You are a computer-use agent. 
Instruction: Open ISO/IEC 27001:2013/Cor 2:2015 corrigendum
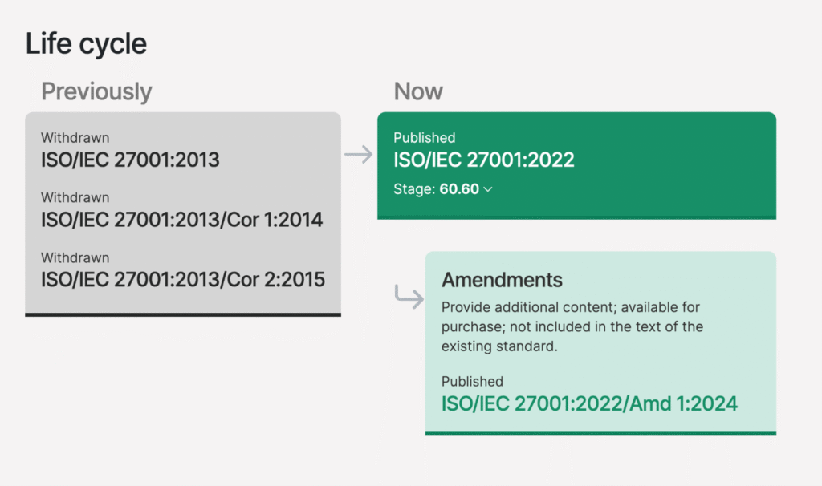point(183,280)
